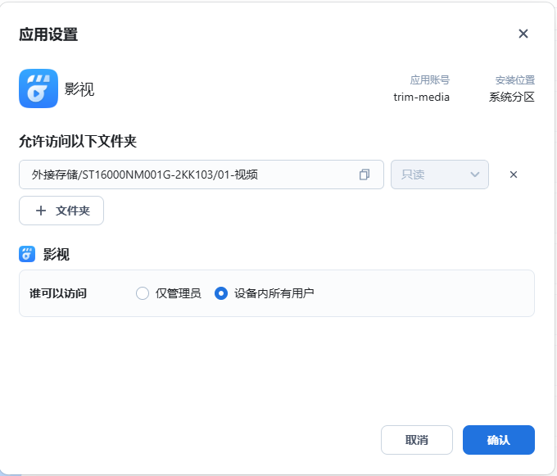Screen dimensions: 557x476
Task: Select the 设备内所有用户 radio option
Action: pyautogui.click(x=221, y=293)
